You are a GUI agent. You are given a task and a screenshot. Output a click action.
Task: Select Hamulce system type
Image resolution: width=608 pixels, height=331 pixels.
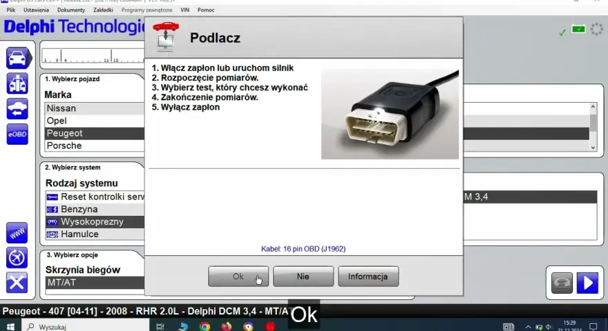(95, 234)
